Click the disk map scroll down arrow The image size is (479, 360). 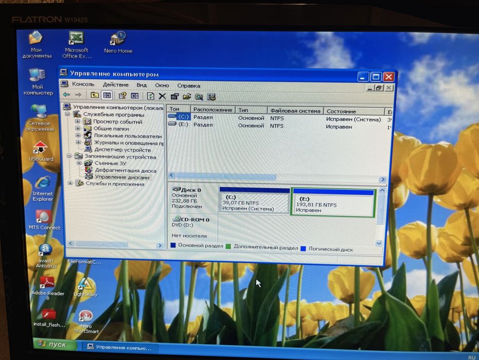(x=379, y=243)
